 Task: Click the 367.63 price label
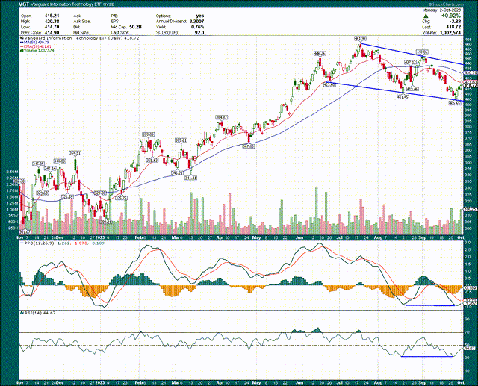[249, 146]
